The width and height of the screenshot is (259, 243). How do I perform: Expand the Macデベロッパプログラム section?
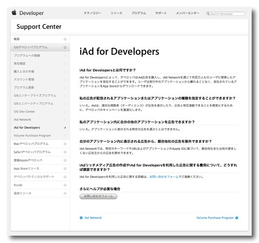point(65,144)
